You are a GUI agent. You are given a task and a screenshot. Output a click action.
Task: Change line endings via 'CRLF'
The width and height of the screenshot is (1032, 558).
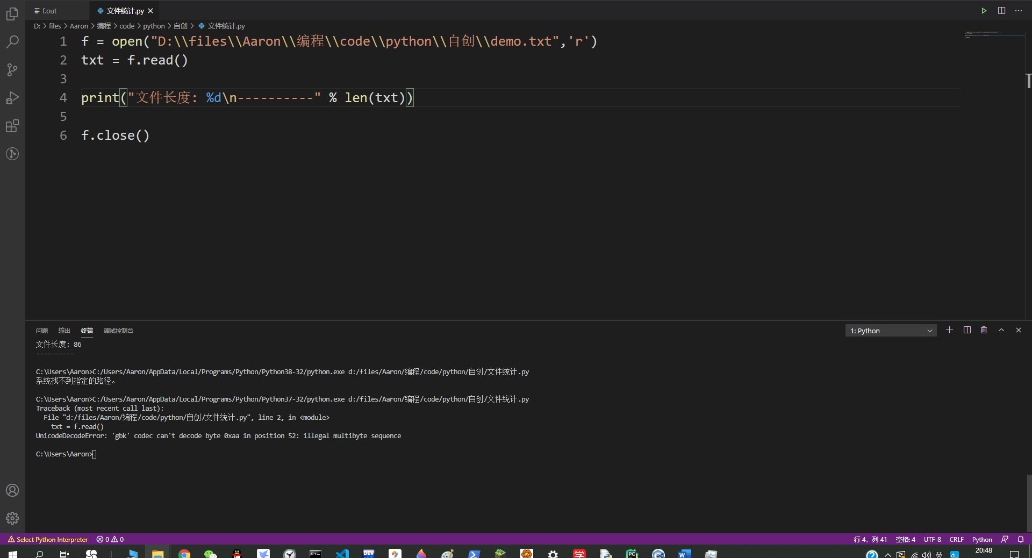click(x=956, y=539)
